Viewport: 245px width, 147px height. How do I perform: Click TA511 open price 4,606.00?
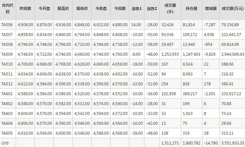pyautogui.click(x=44, y=74)
